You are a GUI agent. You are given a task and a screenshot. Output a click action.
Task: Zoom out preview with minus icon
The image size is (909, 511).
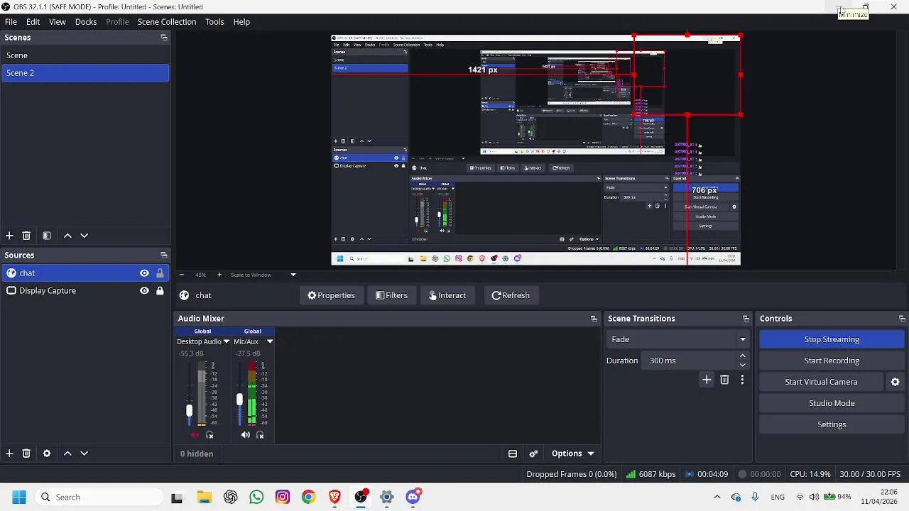pyautogui.click(x=182, y=275)
